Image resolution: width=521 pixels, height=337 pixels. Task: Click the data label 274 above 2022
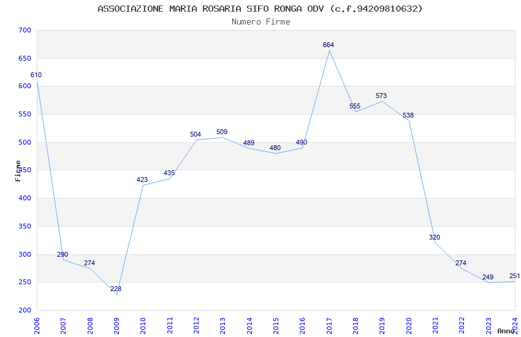point(461,263)
